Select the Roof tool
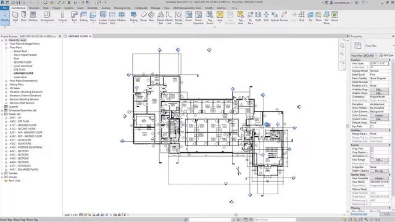The width and height of the screenshot is (395, 222). tap(74, 17)
